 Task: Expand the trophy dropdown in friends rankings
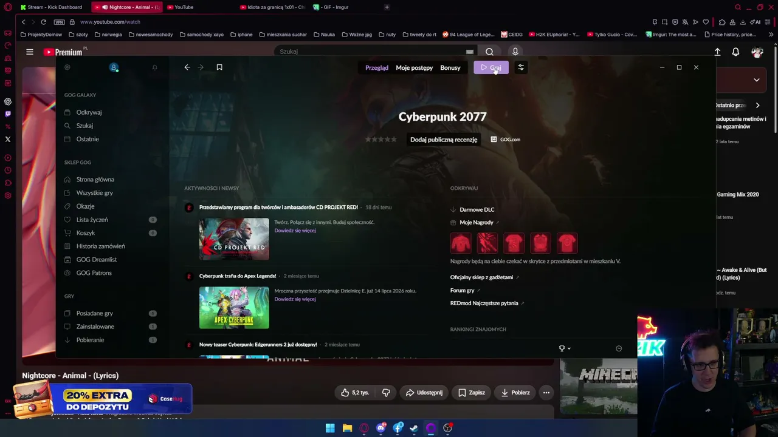click(x=565, y=348)
